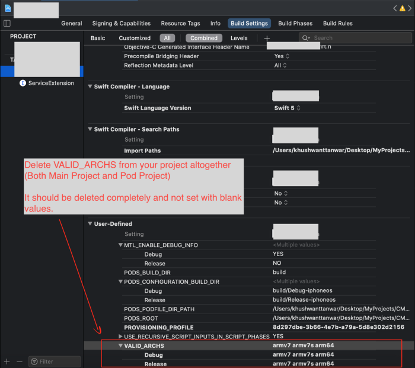Collapse the User-Defined section
The height and width of the screenshot is (368, 415).
click(x=90, y=223)
